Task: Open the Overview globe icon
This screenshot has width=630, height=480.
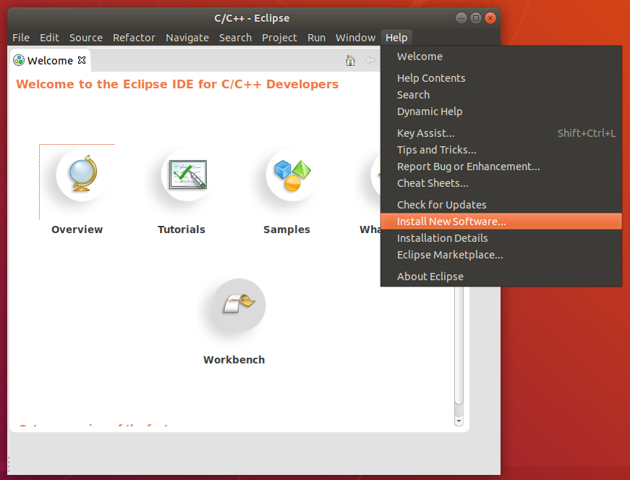Action: coord(82,174)
